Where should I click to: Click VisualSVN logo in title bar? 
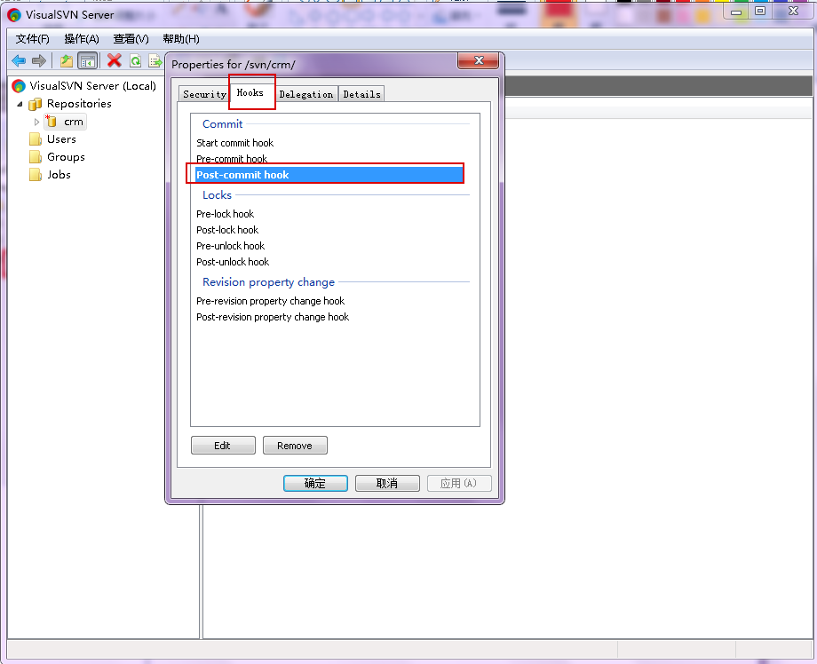coord(14,14)
